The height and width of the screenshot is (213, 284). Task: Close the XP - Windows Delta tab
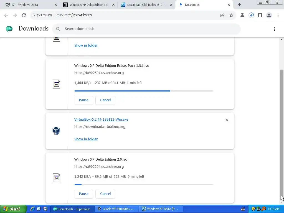coord(55,5)
